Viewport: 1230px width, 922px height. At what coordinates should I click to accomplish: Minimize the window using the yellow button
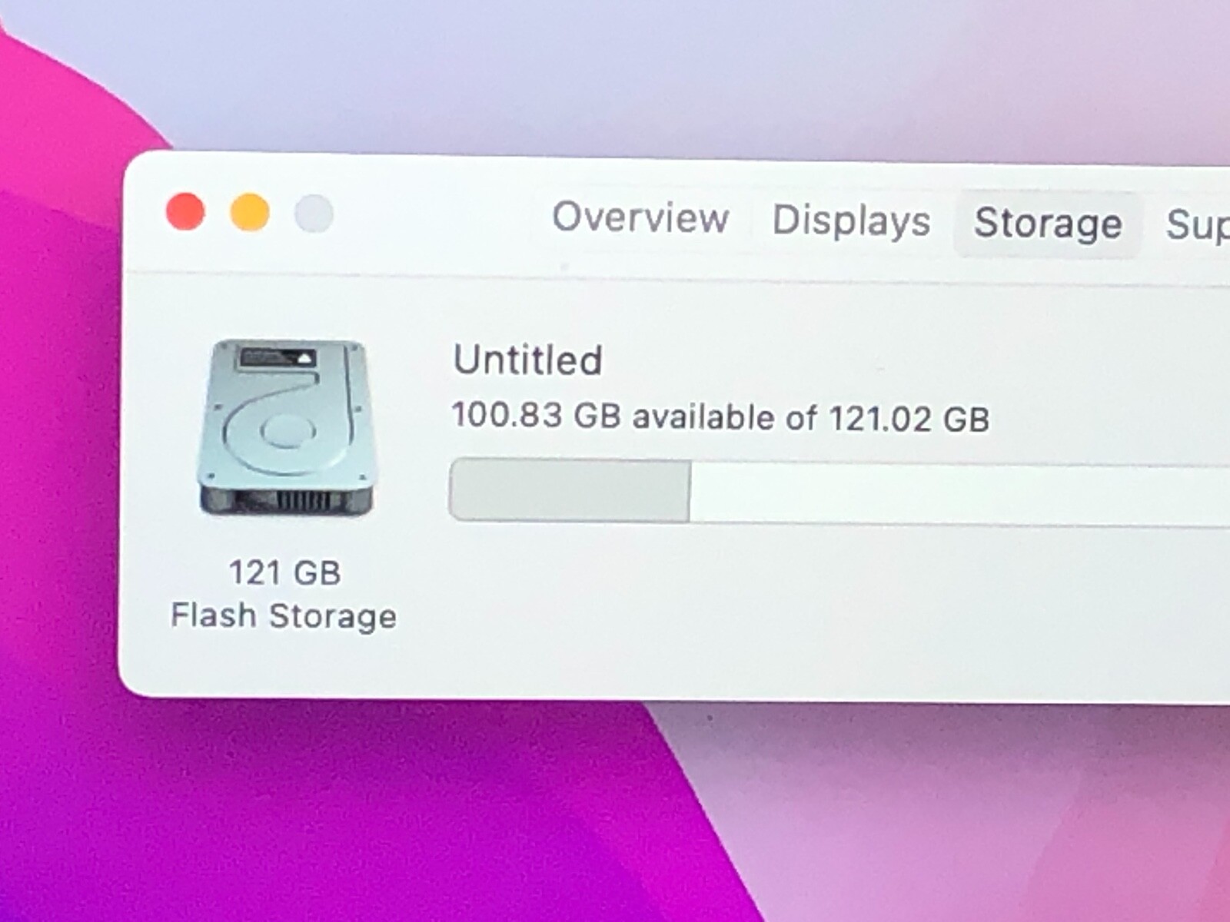[250, 212]
